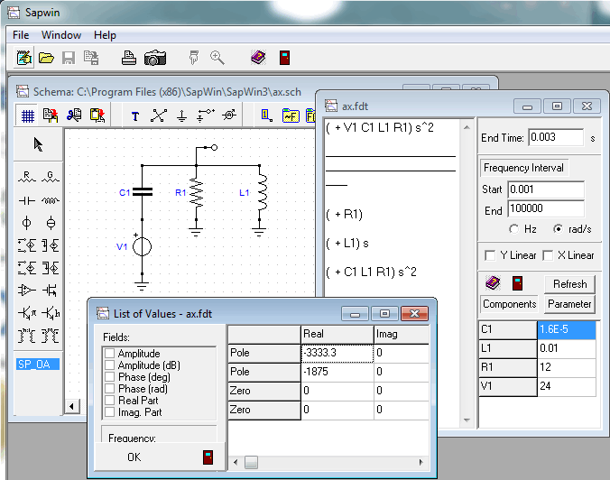
Task: Select the ground symbol tool
Action: pyautogui.click(x=181, y=115)
